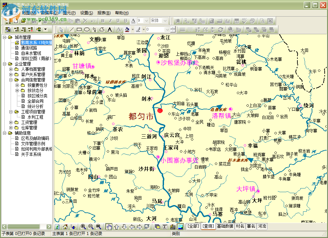328x238 pixels.
Task: Collapse the 合同信息管理 tree branch
Action: [11, 79]
